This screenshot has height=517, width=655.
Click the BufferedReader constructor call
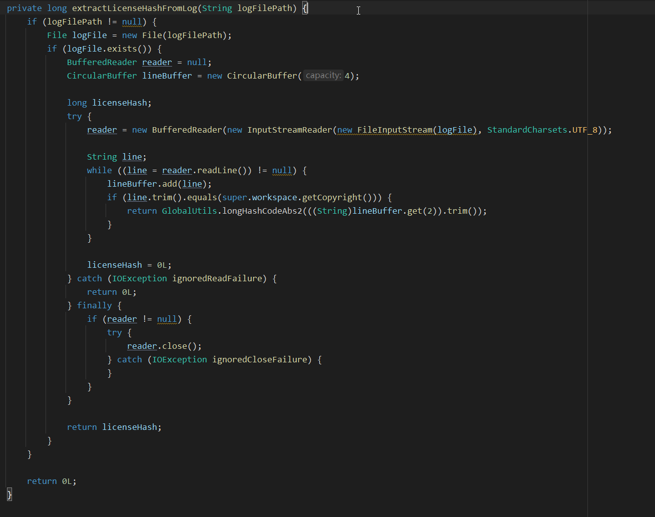click(x=187, y=130)
